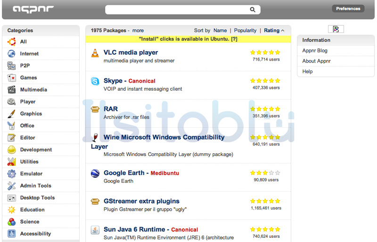Select the Multimedia category
Viewport: 377px width, 242px height.
tap(33, 90)
